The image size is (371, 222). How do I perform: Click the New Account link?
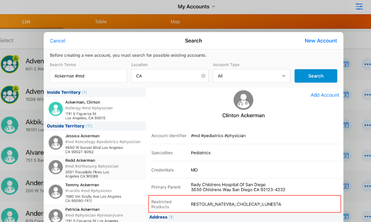[320, 41]
